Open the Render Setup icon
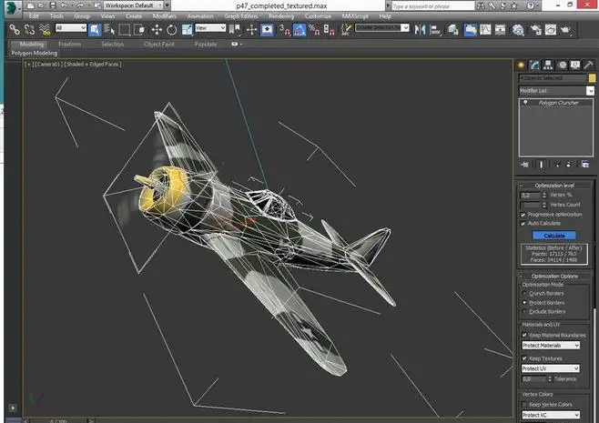 point(535,29)
